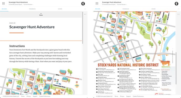
Task: Click Created By Samuel Apata in left window
Action: (x=15, y=4)
